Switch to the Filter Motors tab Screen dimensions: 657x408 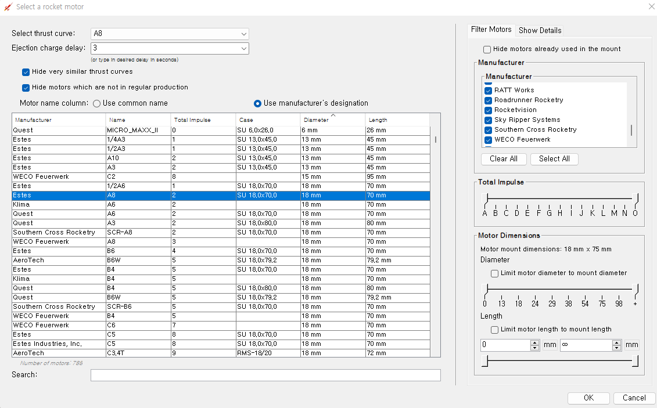(491, 29)
